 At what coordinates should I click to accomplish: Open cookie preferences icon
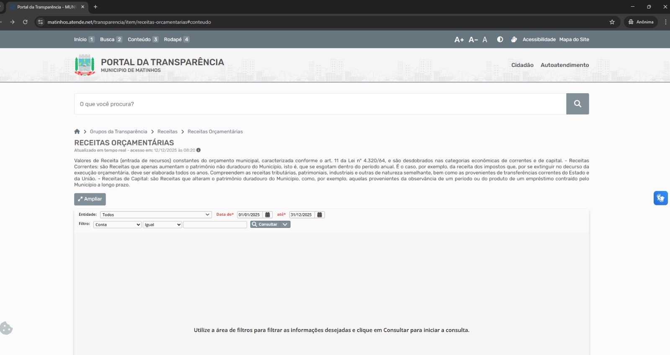pyautogui.click(x=6, y=328)
